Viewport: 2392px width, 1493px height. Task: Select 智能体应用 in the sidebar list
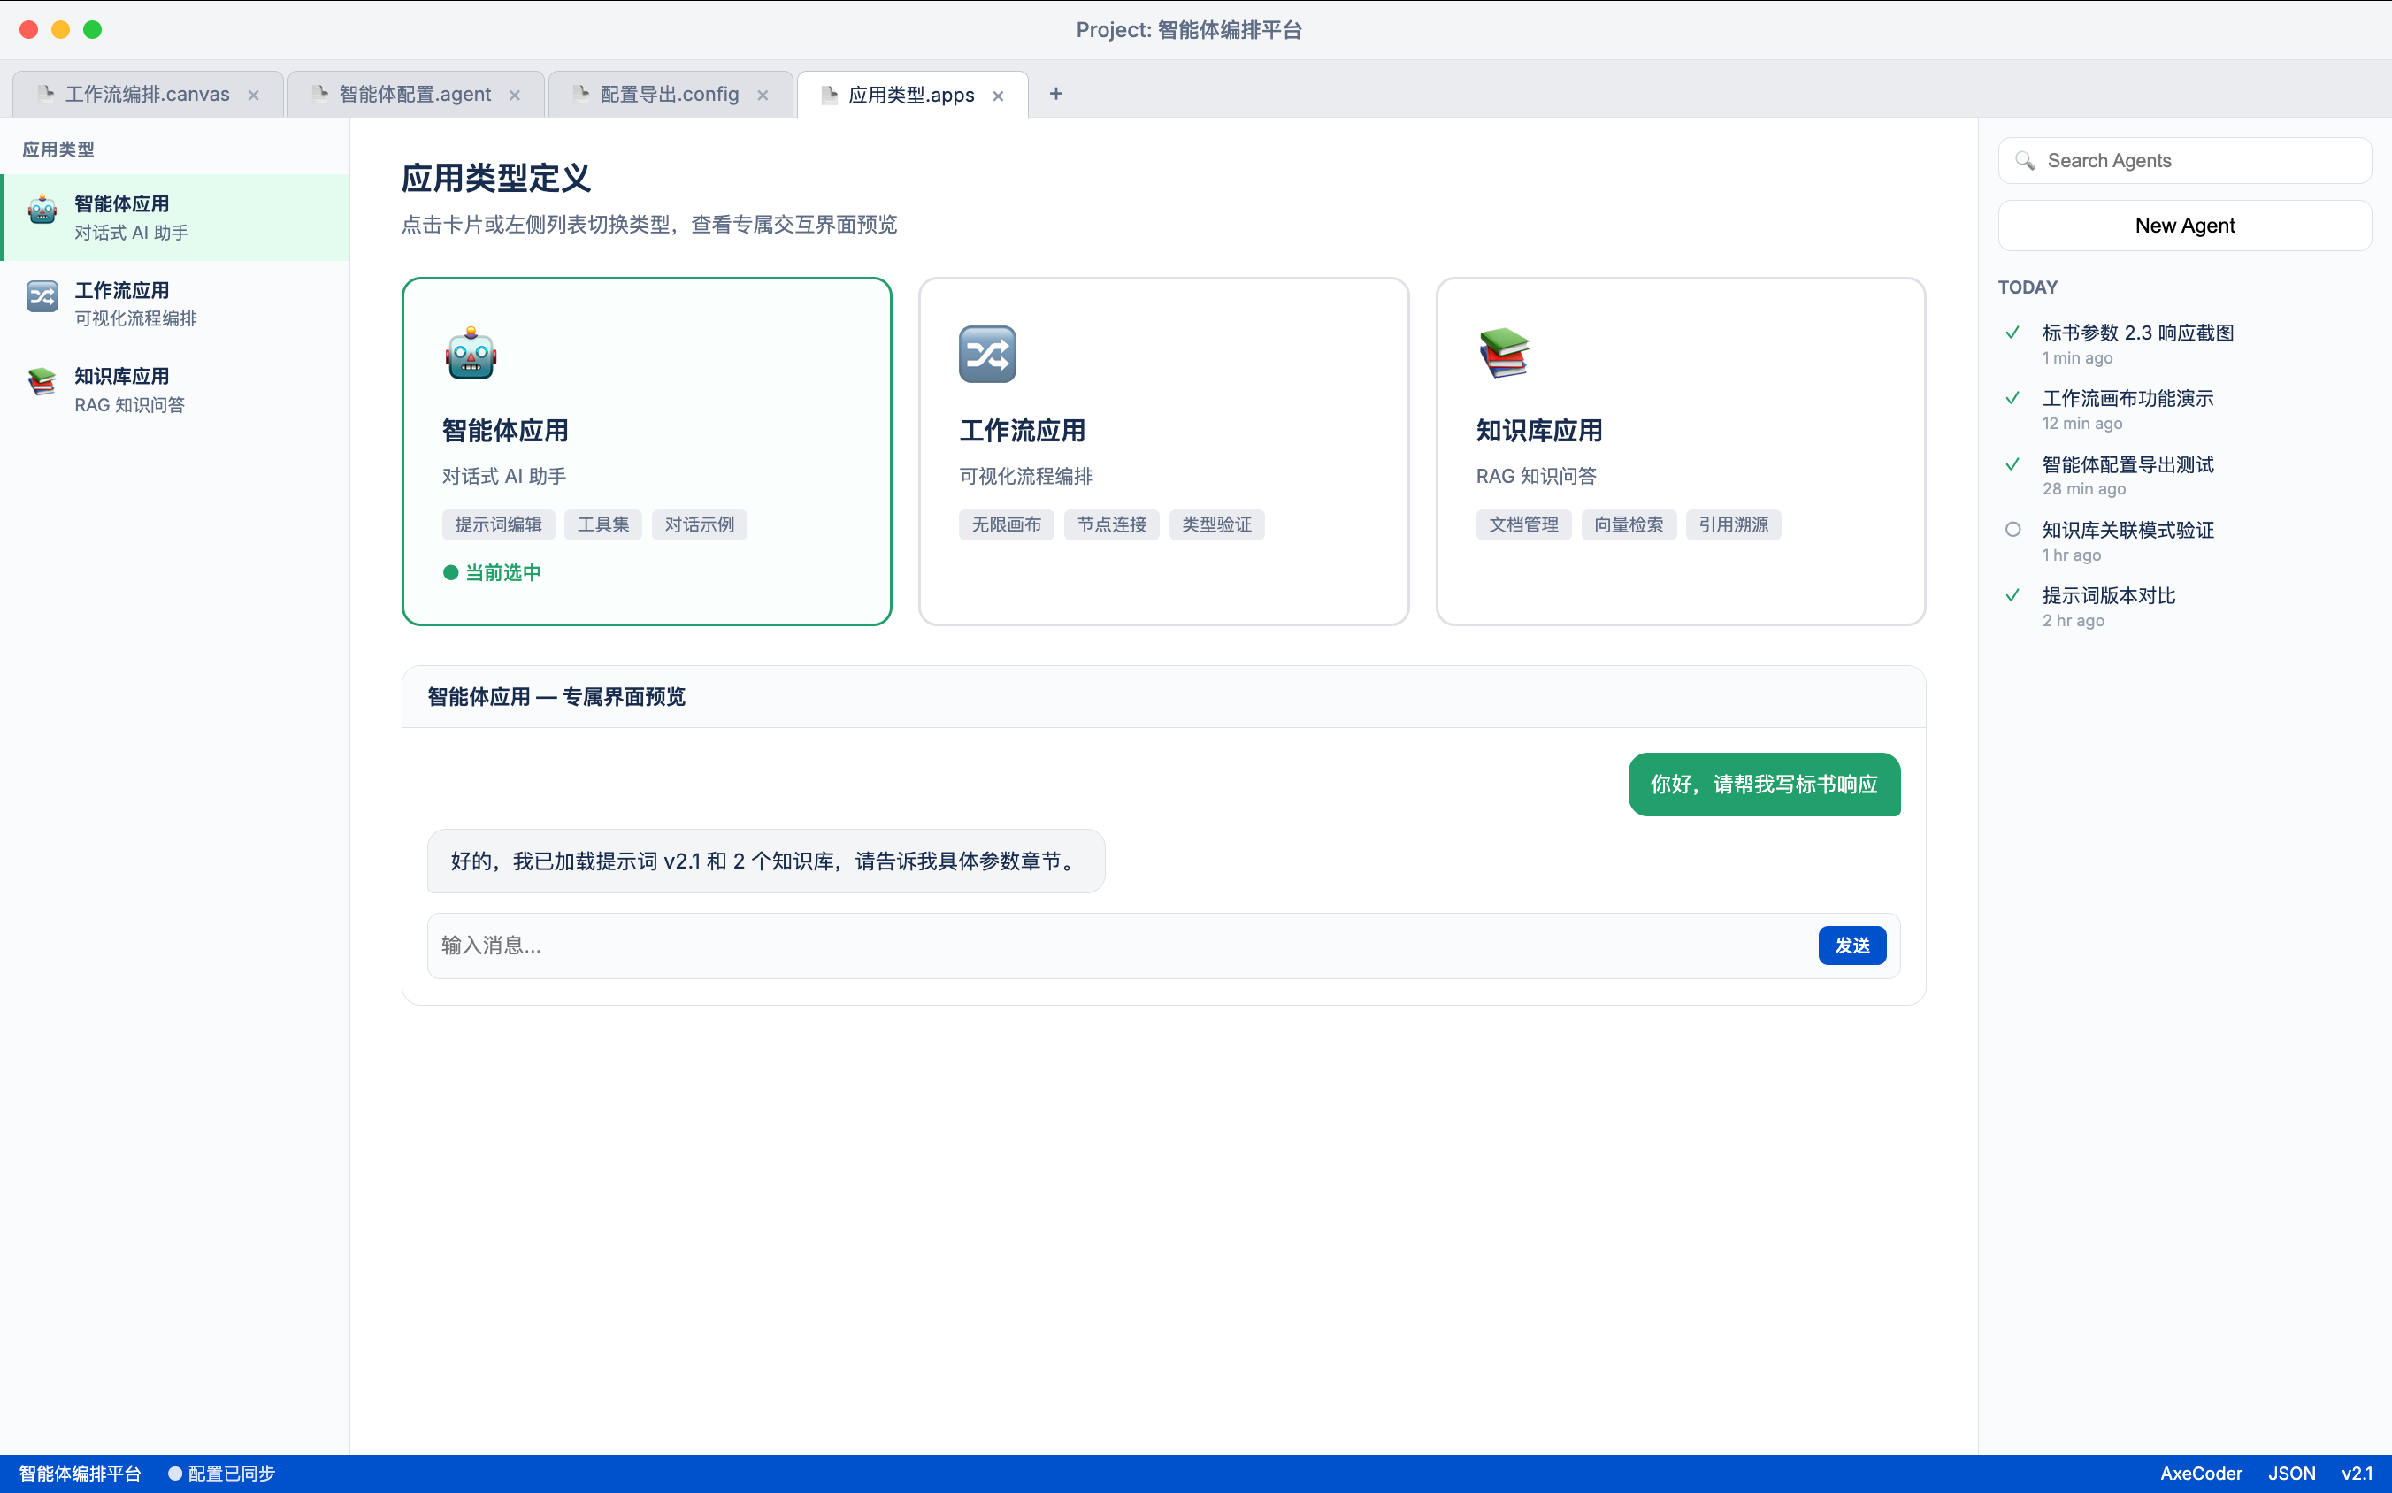tap(175, 218)
